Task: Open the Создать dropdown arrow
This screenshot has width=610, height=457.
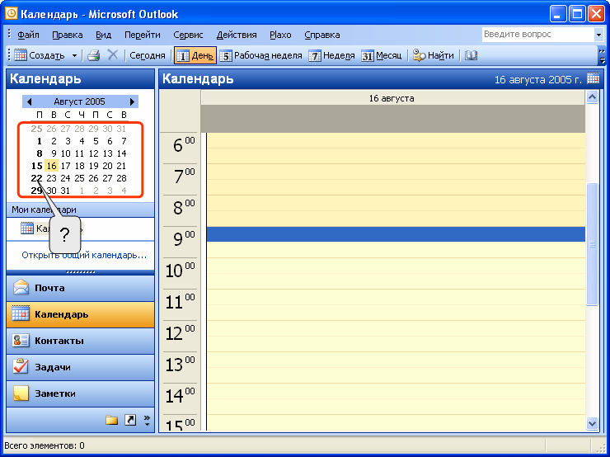Action: coord(74,55)
